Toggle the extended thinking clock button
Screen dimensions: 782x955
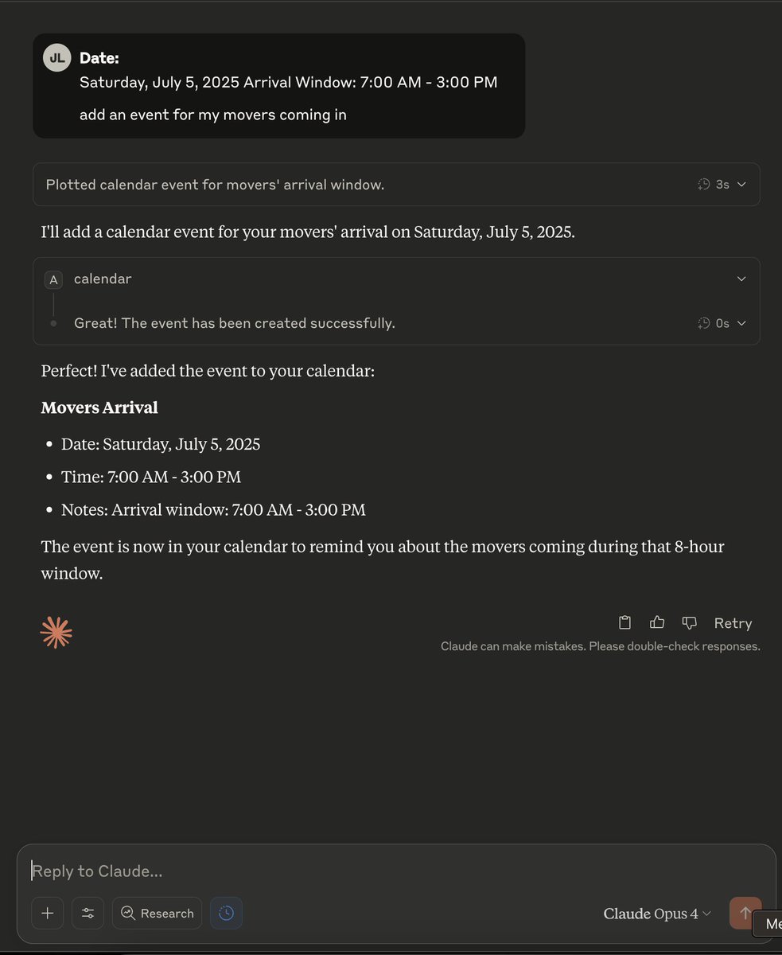pos(226,913)
